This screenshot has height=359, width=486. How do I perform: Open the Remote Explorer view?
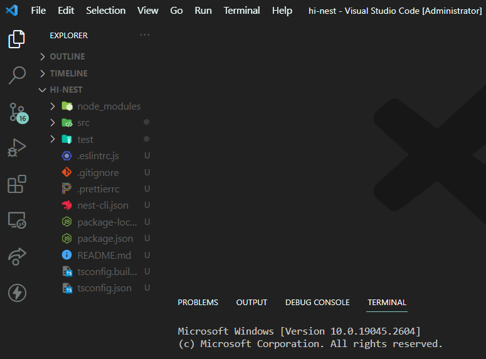17,221
